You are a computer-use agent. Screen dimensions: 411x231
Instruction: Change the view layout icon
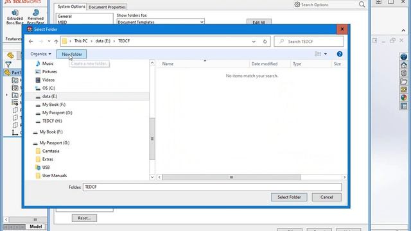click(x=318, y=54)
